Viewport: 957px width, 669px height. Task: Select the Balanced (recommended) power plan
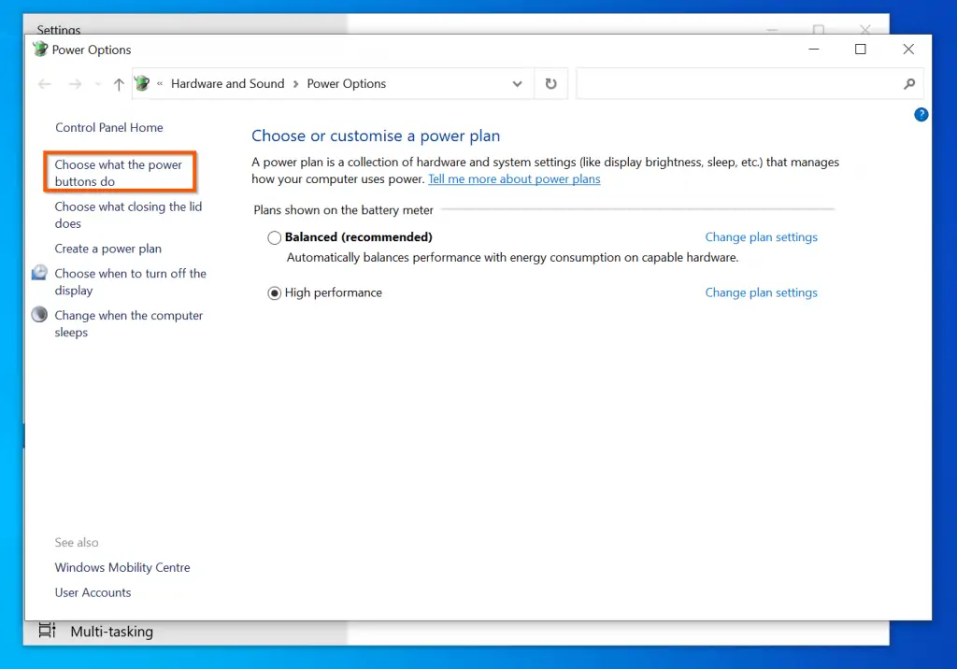point(275,238)
